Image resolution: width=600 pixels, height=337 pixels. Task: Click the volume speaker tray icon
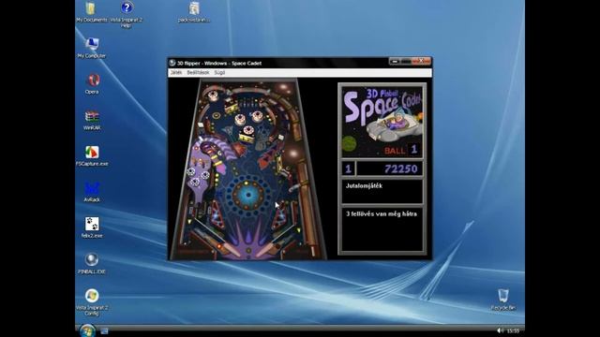click(x=500, y=330)
